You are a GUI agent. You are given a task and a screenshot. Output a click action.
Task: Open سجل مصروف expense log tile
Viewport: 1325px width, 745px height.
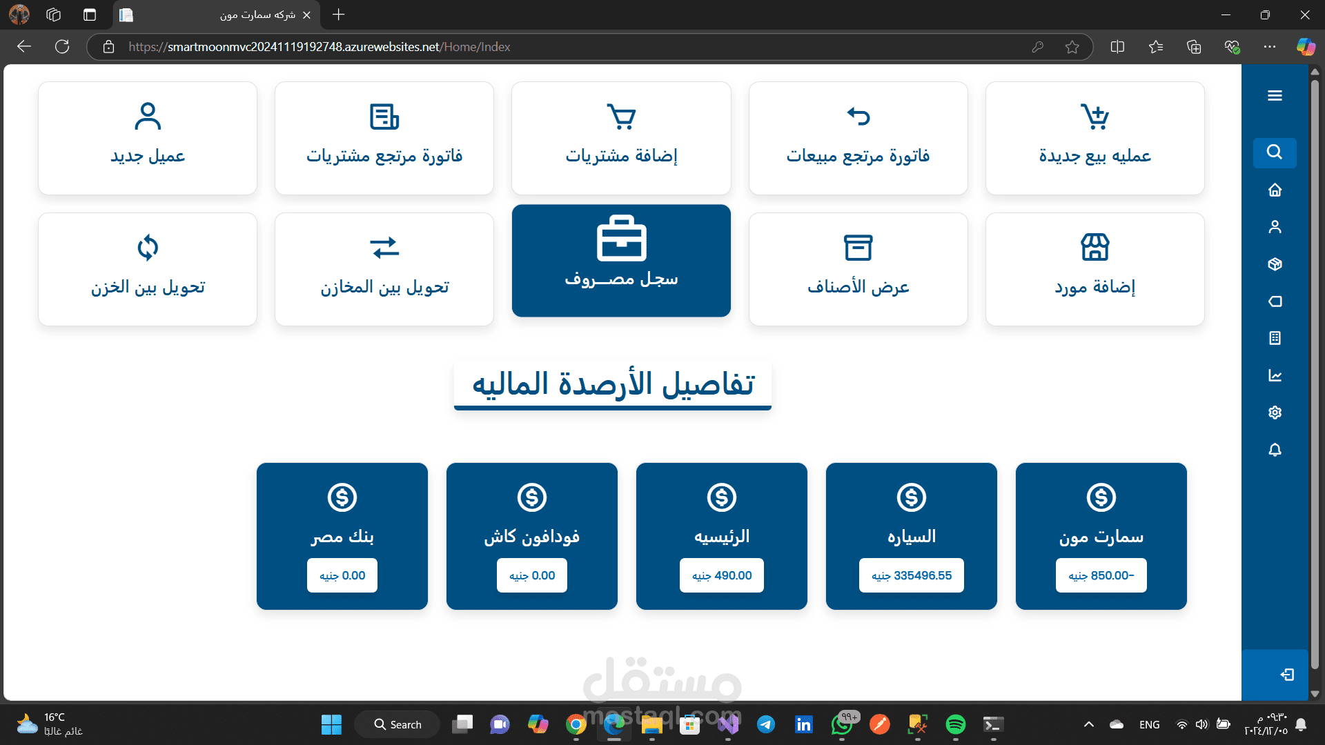[x=620, y=261]
